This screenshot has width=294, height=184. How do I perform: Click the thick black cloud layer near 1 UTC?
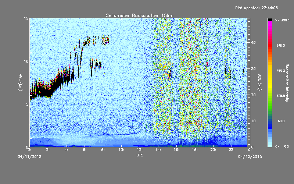(x=40, y=91)
